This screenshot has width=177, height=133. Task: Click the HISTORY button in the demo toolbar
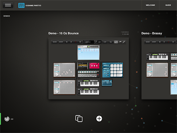click(x=61, y=42)
